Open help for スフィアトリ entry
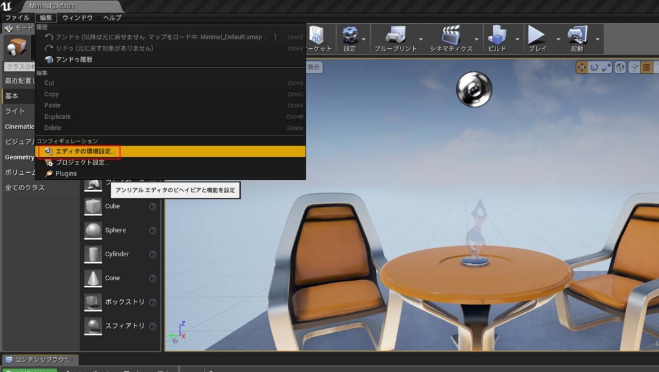 (153, 326)
